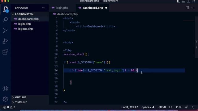198x111 pixels.
Task: Open Explorer more actions ellipsis
Action: [44, 8]
